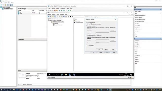The width and height of the screenshot is (162, 91).
Task: Select Internet Information Services root node
Action: pos(56,19)
